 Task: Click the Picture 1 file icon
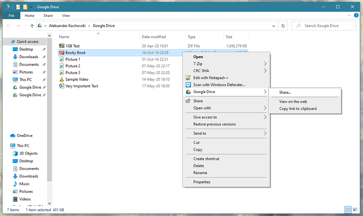tap(62, 59)
